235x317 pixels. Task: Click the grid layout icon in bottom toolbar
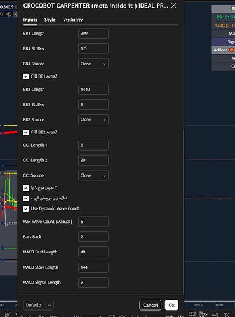tap(192, 314)
